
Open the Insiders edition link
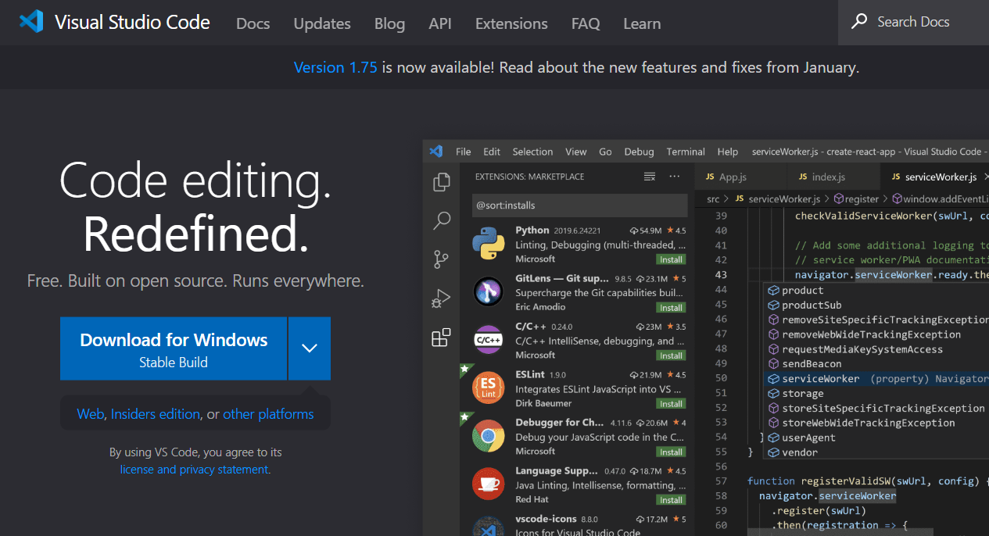(156, 414)
